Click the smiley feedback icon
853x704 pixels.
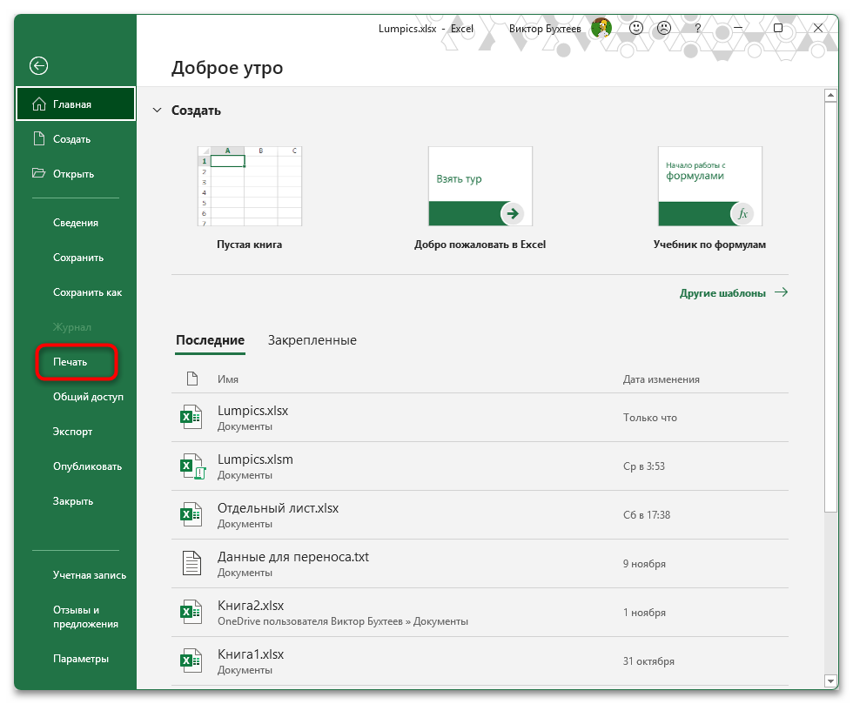[x=636, y=28]
